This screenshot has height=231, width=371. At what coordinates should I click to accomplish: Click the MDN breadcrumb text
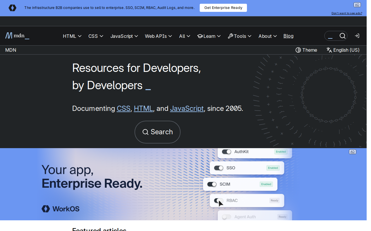point(11,50)
